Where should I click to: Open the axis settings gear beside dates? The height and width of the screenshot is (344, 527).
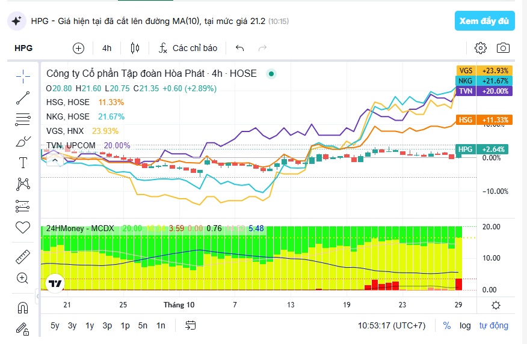[496, 305]
